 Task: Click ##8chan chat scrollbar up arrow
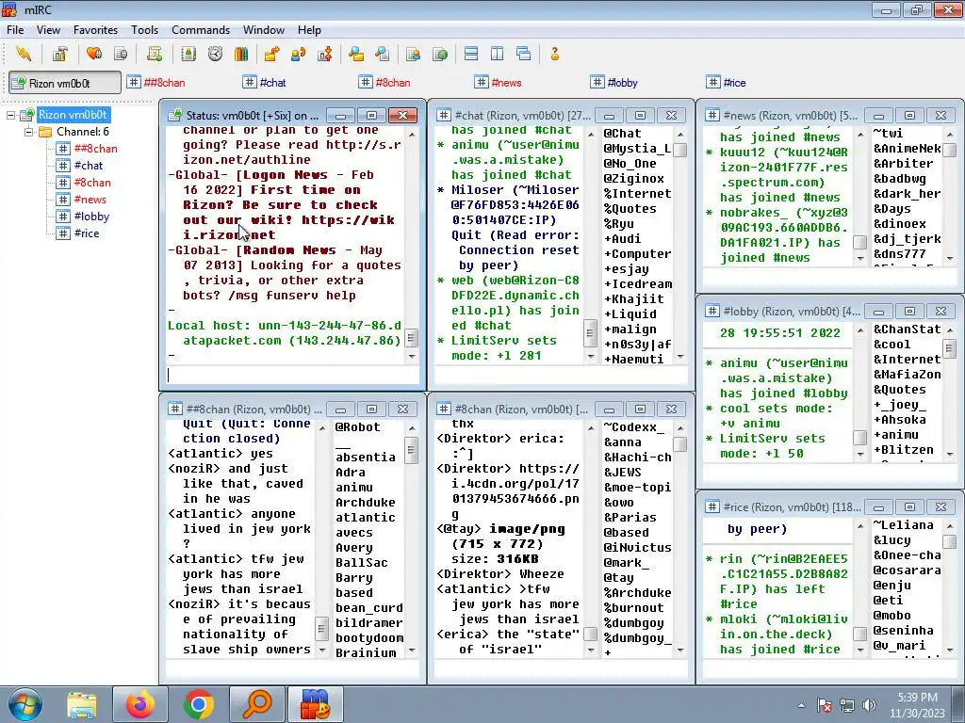click(x=322, y=428)
